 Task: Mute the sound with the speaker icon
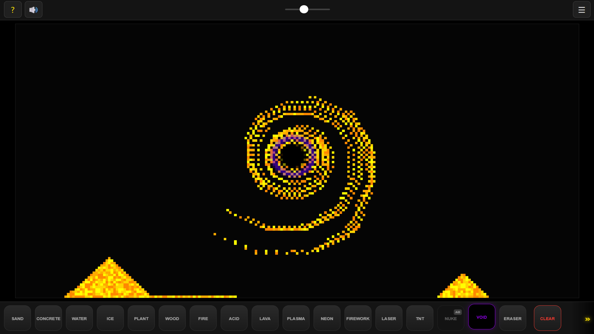(x=33, y=9)
